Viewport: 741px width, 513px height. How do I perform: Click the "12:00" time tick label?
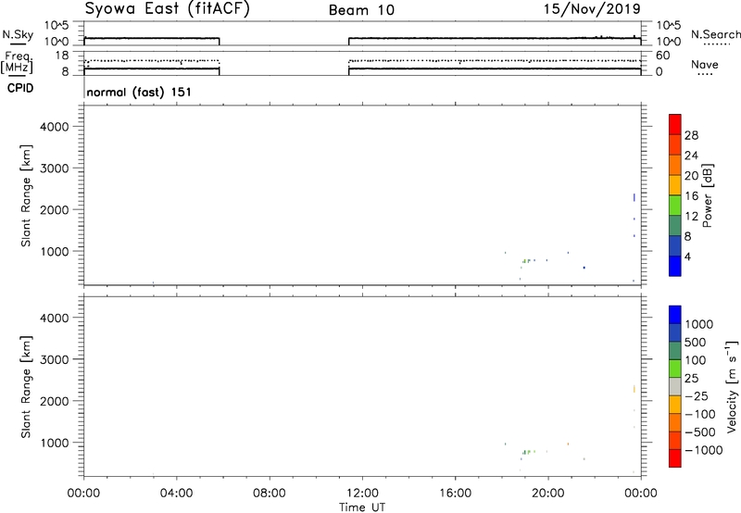(362, 494)
